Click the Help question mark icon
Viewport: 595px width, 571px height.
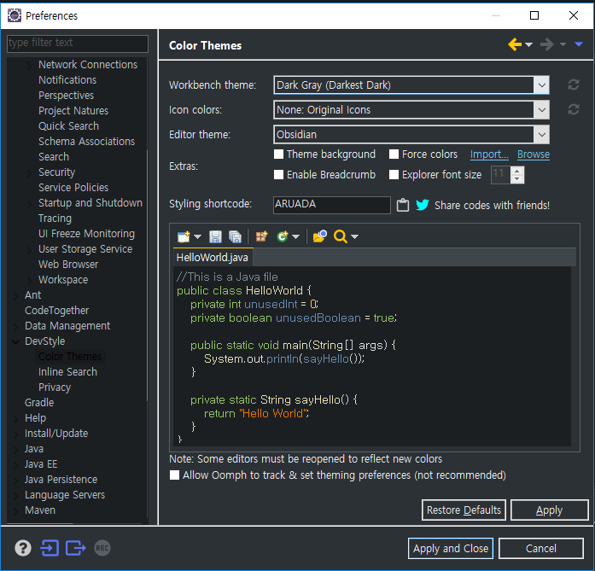click(x=23, y=548)
